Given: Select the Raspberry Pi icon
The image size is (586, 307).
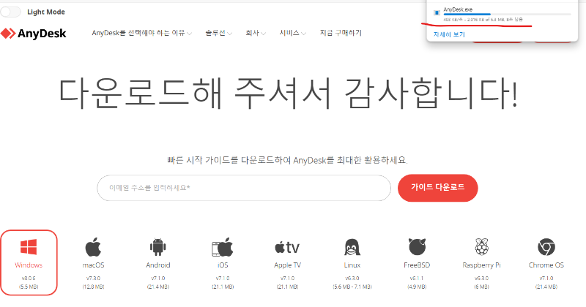Looking at the screenshot, I should coord(481,246).
